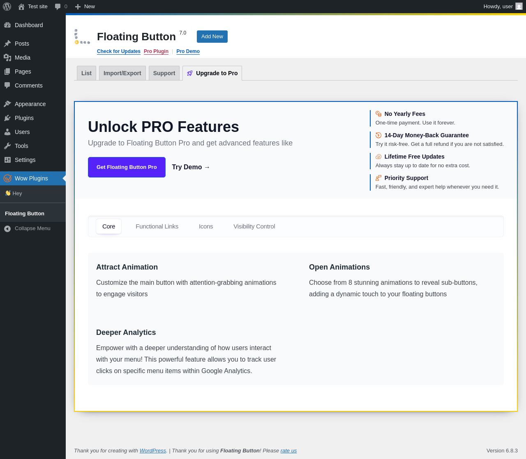The image size is (526, 459).
Task: Open the Pro Demo link
Action: click(188, 51)
